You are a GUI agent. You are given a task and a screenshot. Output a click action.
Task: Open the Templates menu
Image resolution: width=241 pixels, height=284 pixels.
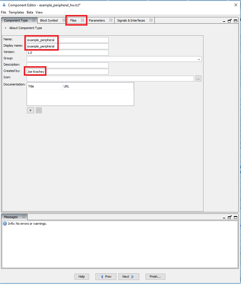point(16,12)
